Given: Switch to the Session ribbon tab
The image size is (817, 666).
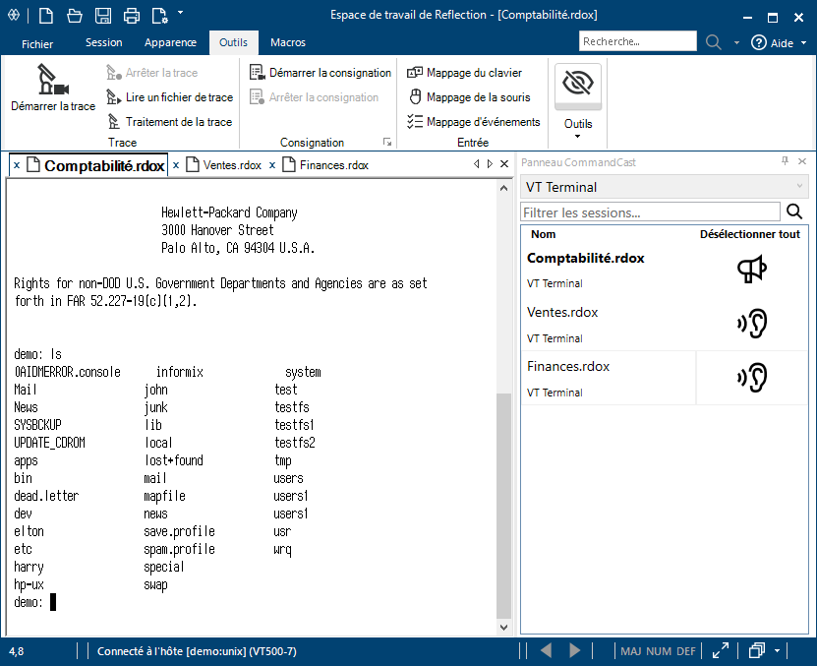Looking at the screenshot, I should 103,42.
